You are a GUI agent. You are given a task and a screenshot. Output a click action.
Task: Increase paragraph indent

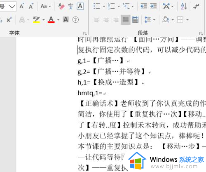coord(153,6)
